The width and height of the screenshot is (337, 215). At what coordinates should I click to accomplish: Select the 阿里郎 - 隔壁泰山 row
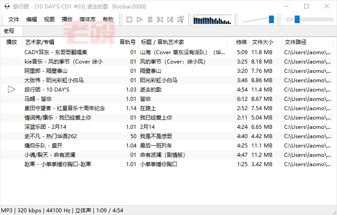coord(167,71)
